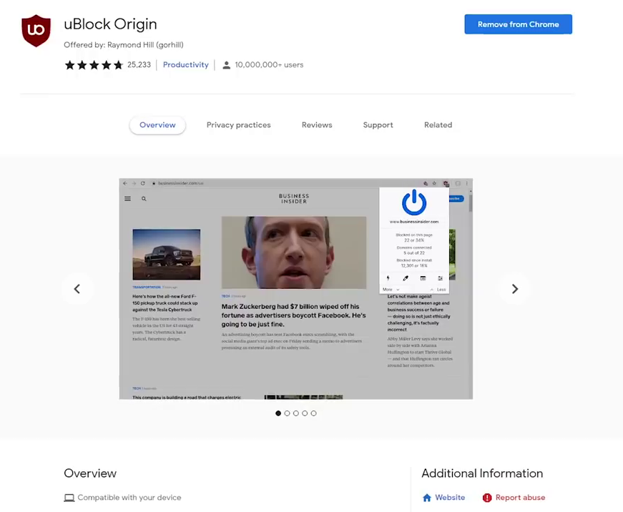The width and height of the screenshot is (623, 512).
Task: Switch to the Reviews tab
Action: coord(317,125)
